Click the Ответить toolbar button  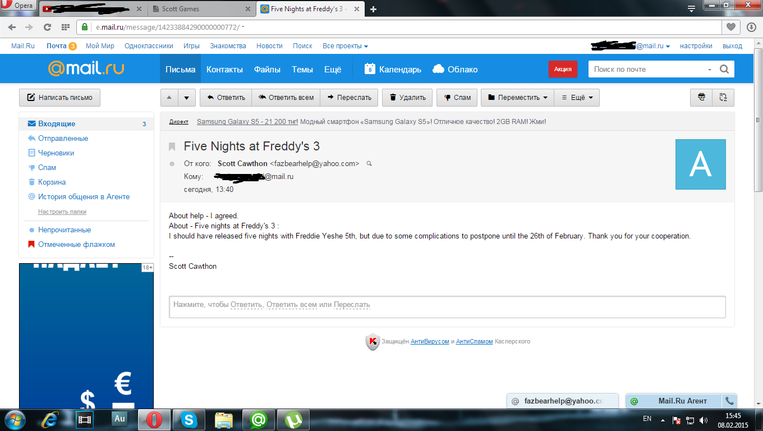tap(226, 98)
